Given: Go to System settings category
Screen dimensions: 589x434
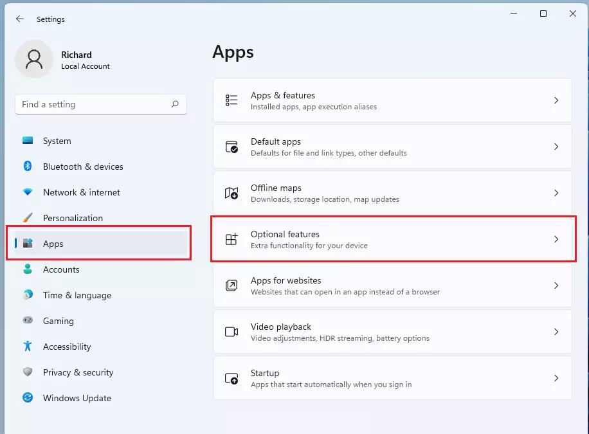Looking at the screenshot, I should [x=57, y=141].
